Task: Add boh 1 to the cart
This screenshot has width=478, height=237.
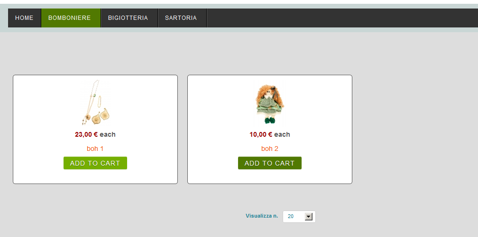Action: 95,163
